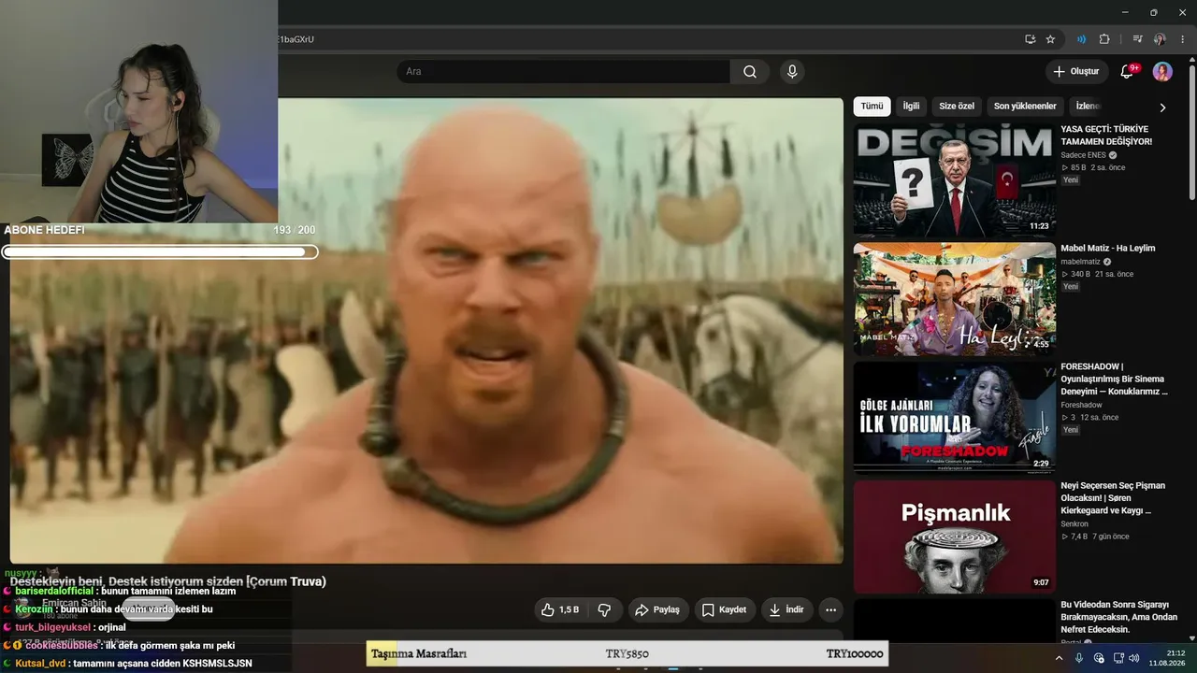1197x673 pixels.
Task: Open the taskbar clock showing 21:12
Action: pos(1168,658)
